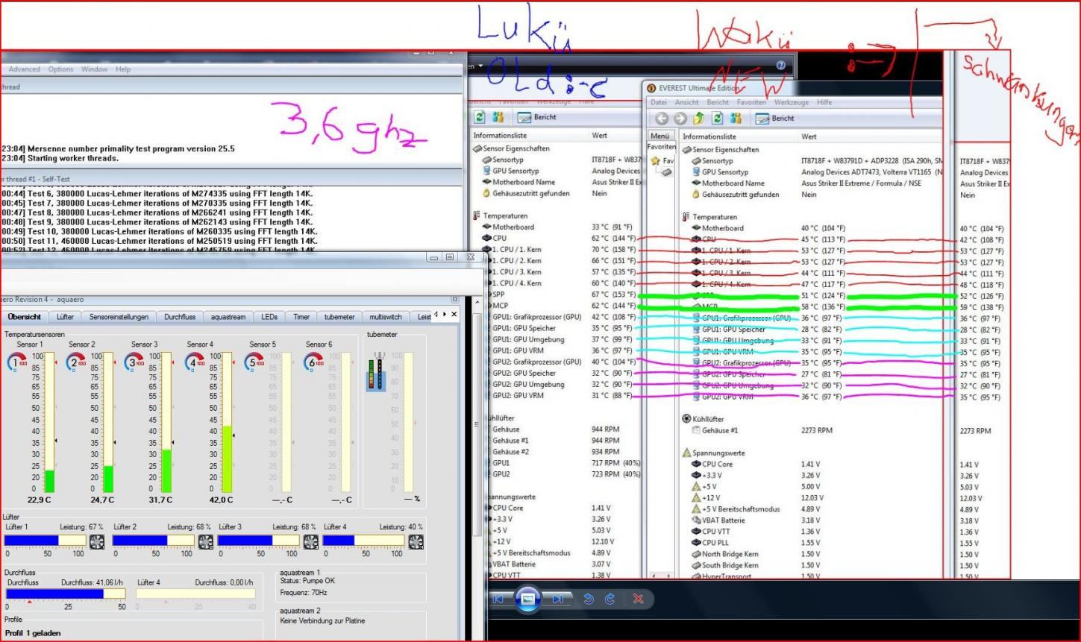This screenshot has height=642, width=1081.
Task: Open Help menu in Prime95 window
Action: 123,69
